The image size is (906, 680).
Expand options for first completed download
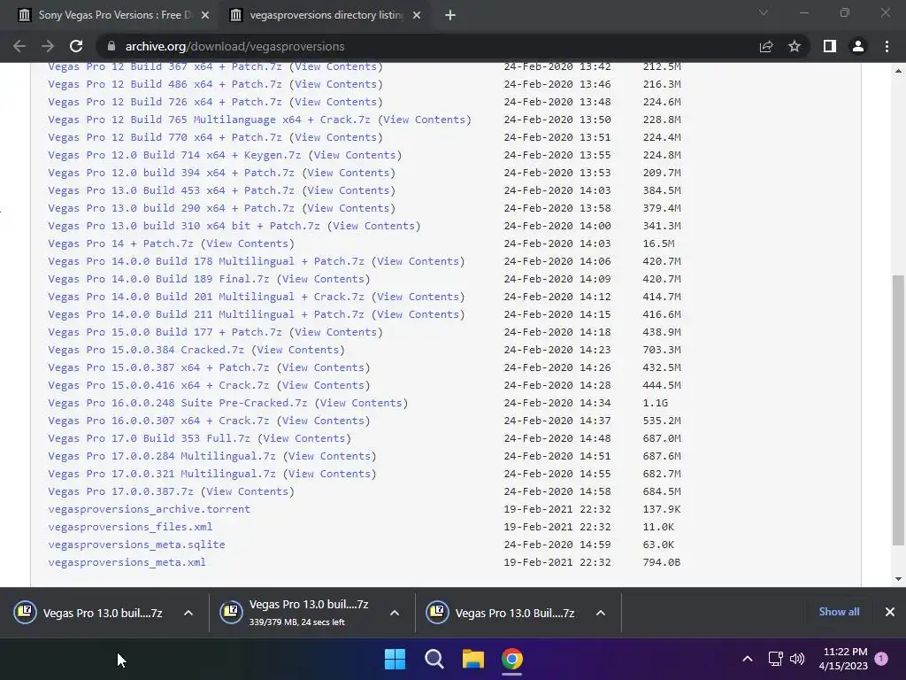[188, 613]
